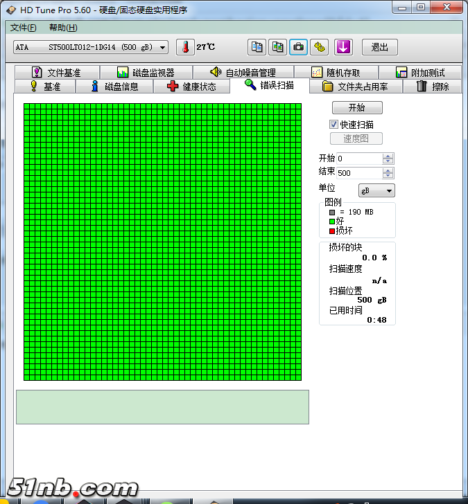Click the red 损坏 legend swatch
The image size is (468, 504).
332,231
